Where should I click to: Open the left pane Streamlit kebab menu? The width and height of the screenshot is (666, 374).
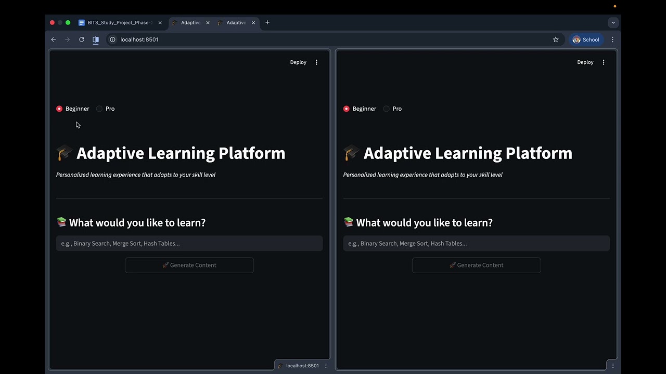tap(316, 62)
